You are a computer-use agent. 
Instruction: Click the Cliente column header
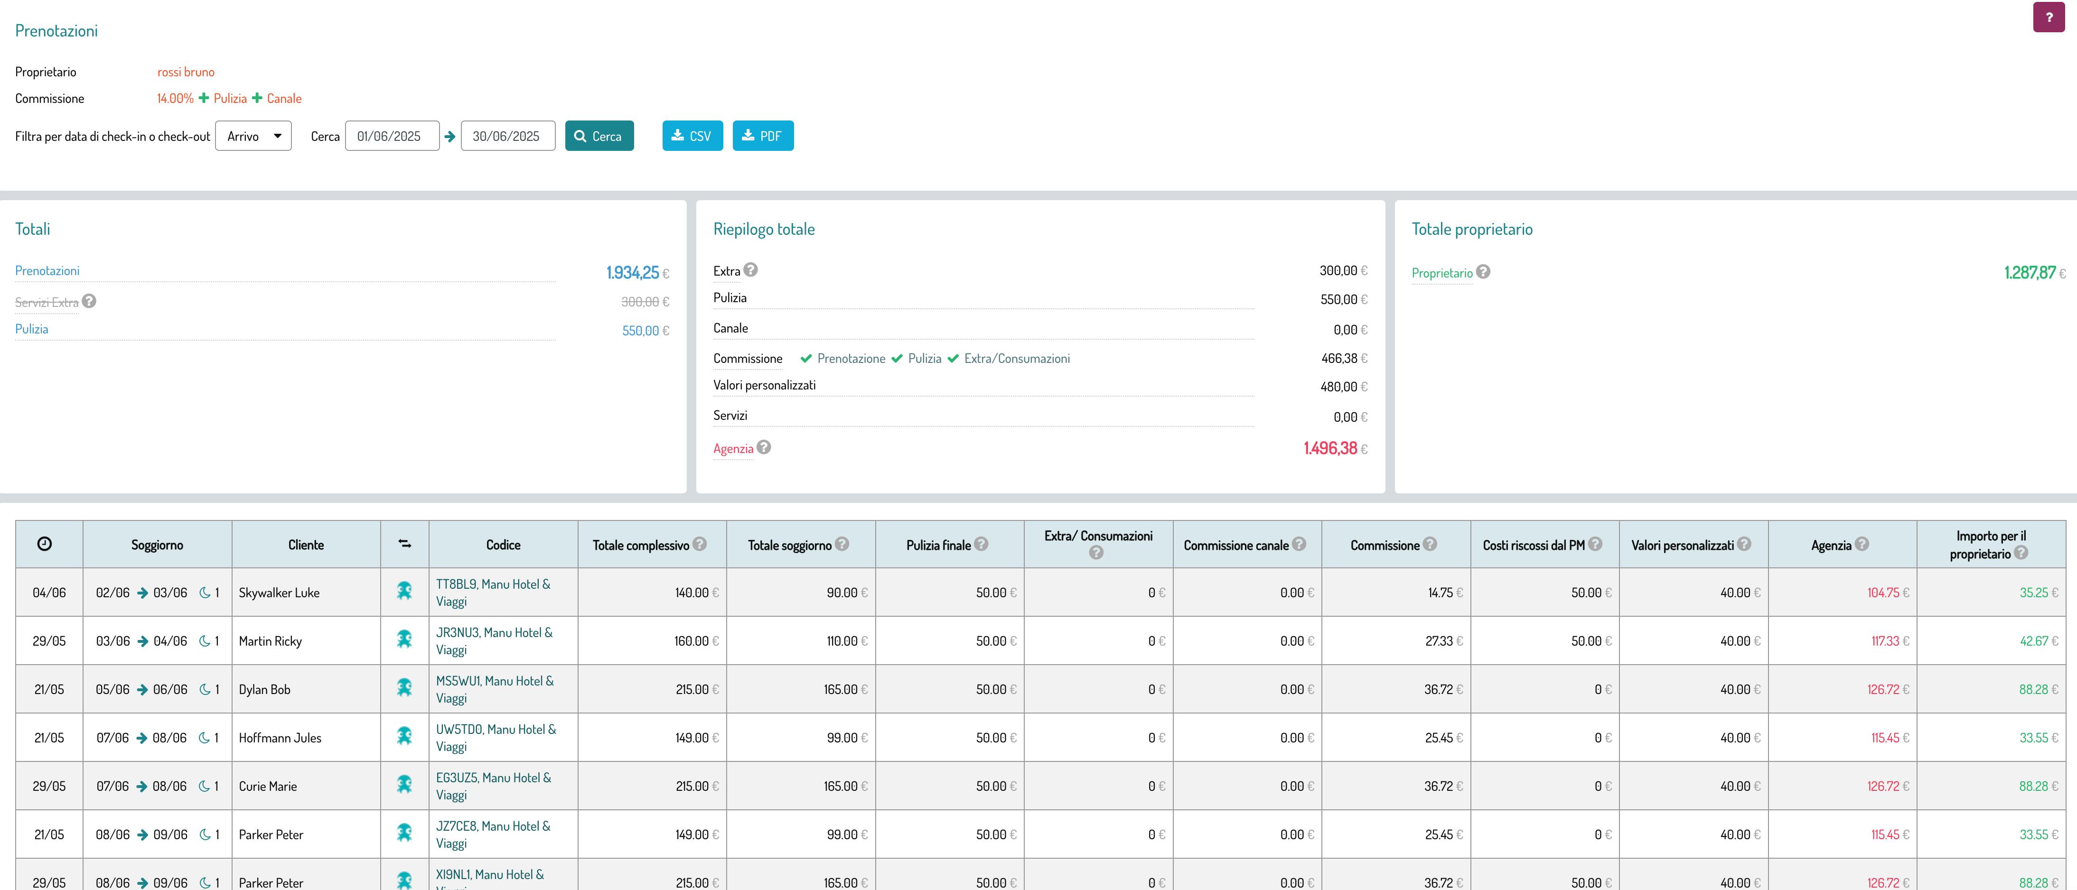[306, 545]
